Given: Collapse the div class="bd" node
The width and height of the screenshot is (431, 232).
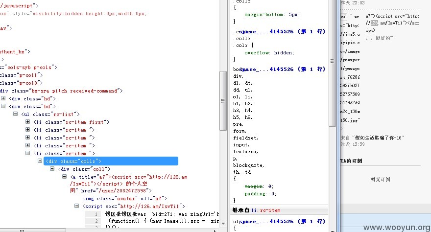Looking at the screenshot, I should click(3, 106).
